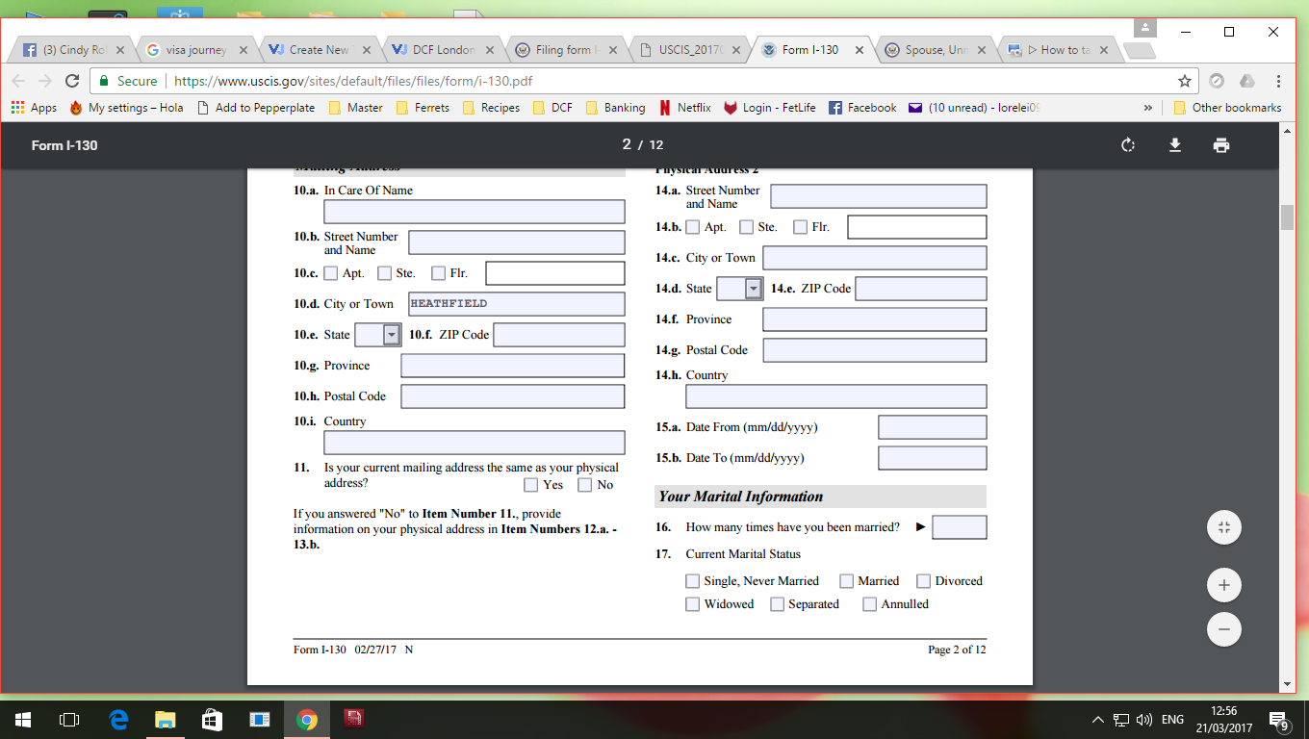Select Yes for item 11
This screenshot has width=1309, height=739.
[x=531, y=485]
